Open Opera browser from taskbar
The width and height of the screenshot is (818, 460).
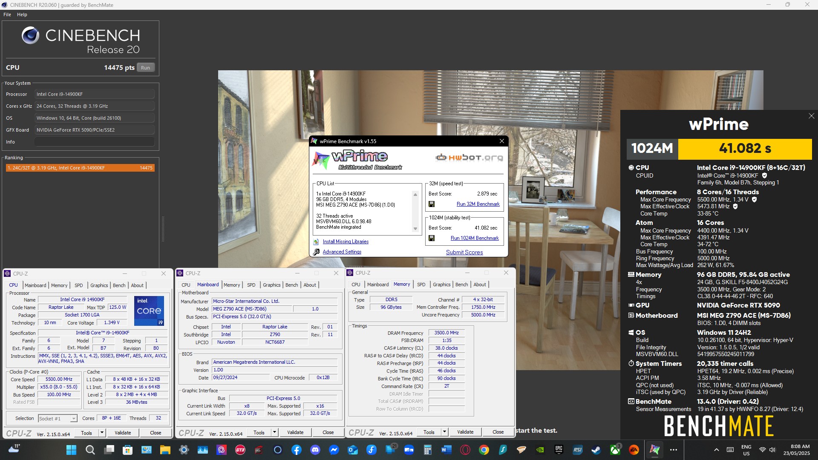(465, 450)
